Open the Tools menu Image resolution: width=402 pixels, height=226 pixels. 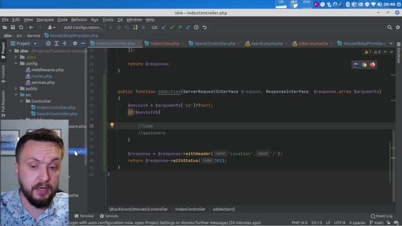click(108, 19)
